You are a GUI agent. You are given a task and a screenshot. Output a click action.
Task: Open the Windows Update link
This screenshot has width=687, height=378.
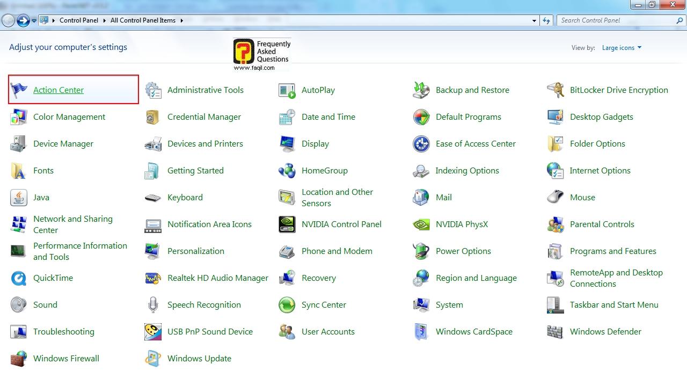(199, 359)
